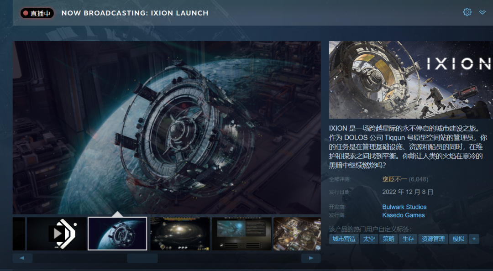
Task: Click the 直播中 live indicator badge
Action: (x=37, y=13)
